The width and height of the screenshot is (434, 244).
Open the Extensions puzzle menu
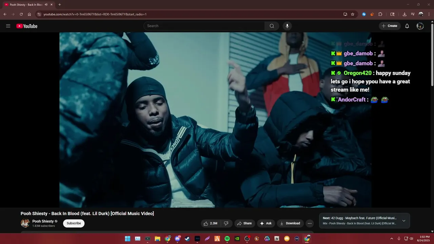380,14
